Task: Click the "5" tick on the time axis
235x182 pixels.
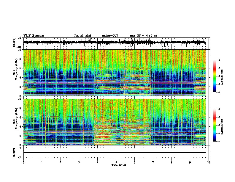Action: coord(116,162)
